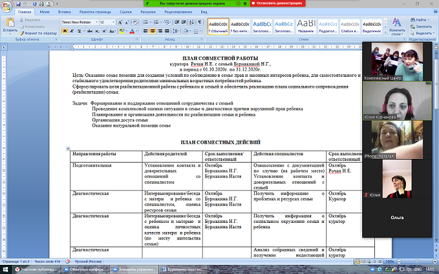Open change case (Aa) dropdown

[112, 31]
